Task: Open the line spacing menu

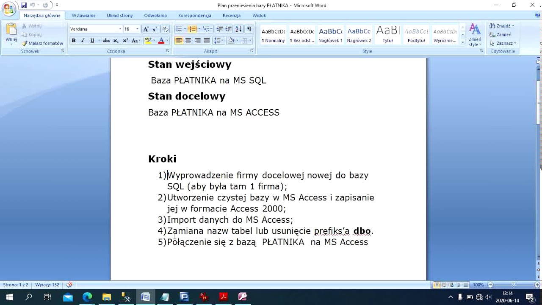Action: tap(218, 41)
